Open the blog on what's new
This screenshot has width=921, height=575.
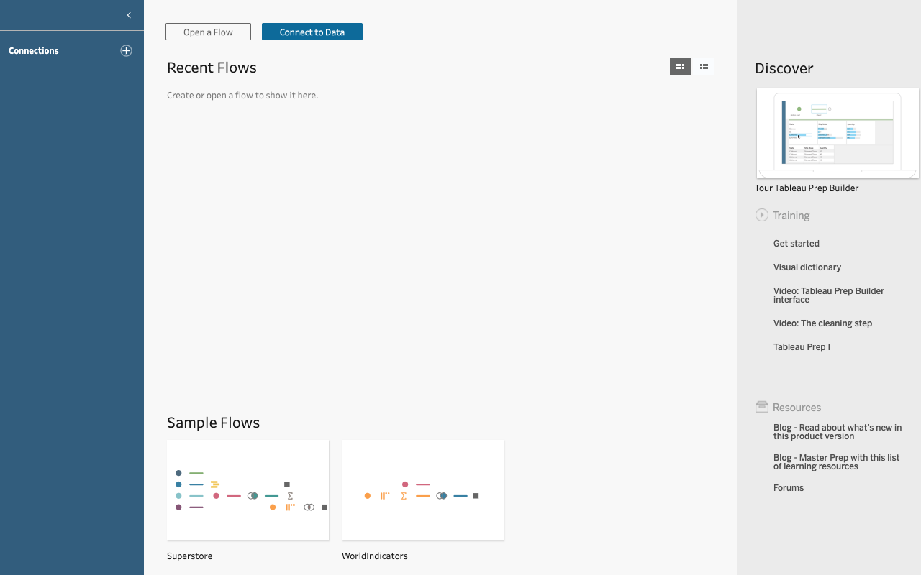pos(838,432)
